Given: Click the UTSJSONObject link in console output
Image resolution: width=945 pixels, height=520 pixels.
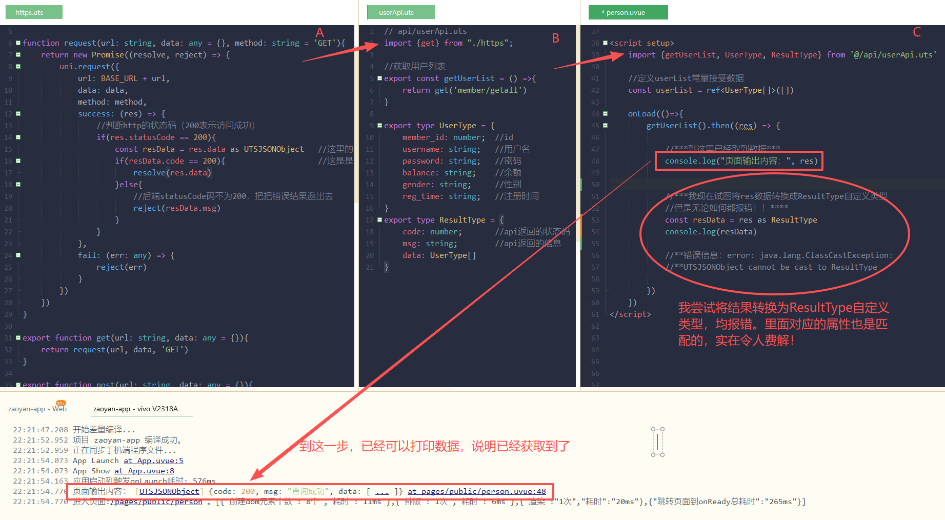Looking at the screenshot, I should pos(169,491).
